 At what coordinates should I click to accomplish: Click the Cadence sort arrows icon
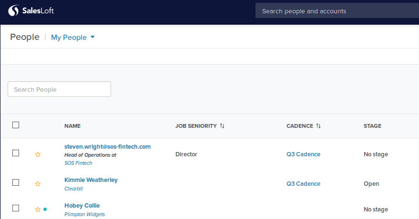(318, 126)
